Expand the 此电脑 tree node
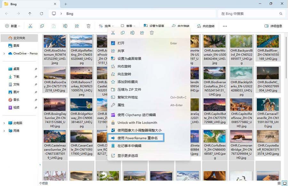The height and width of the screenshot is (186, 288). (x=4, y=123)
